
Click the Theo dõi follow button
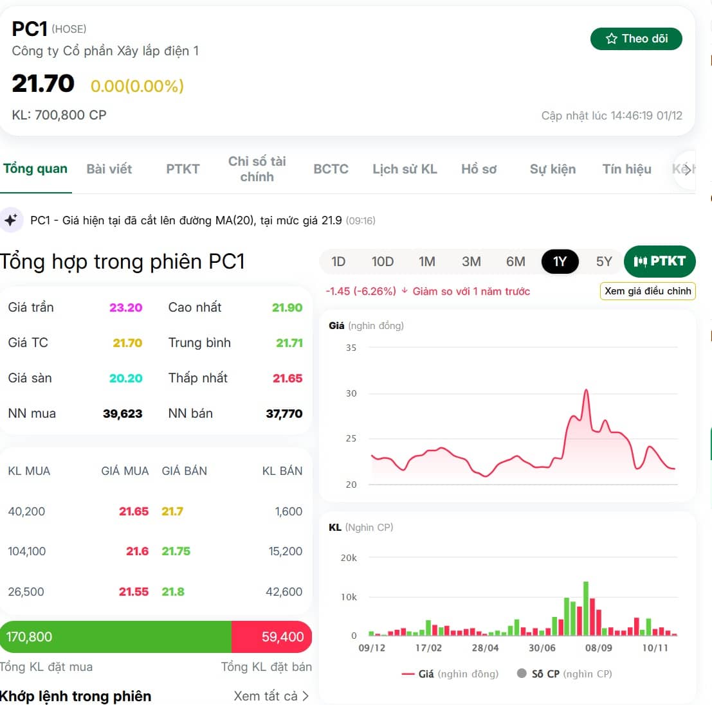[635, 39]
